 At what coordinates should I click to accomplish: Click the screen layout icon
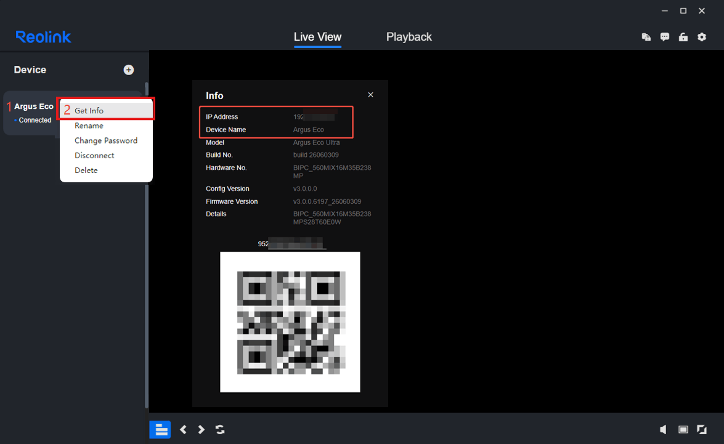click(x=683, y=430)
